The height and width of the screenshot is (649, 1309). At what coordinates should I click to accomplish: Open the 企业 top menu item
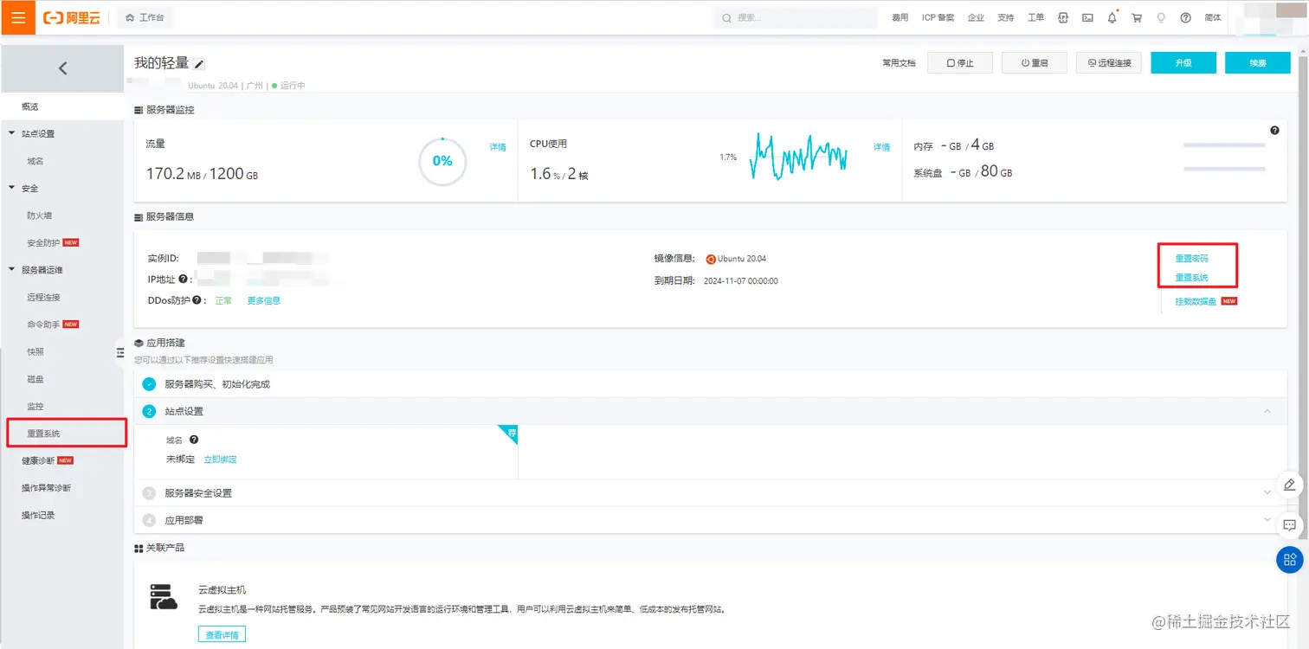(x=976, y=17)
